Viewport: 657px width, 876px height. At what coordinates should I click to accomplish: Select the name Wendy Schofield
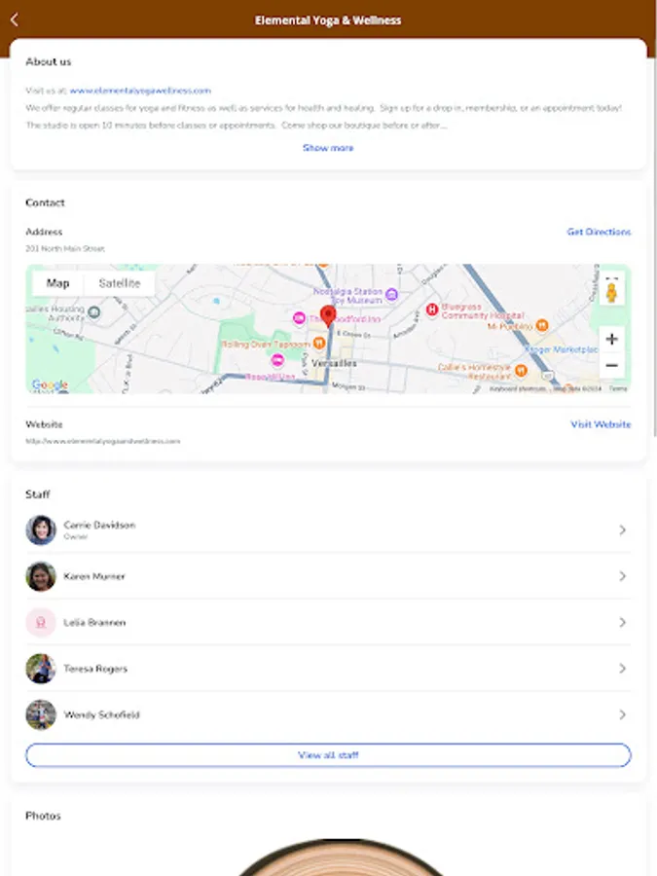pyautogui.click(x=101, y=714)
